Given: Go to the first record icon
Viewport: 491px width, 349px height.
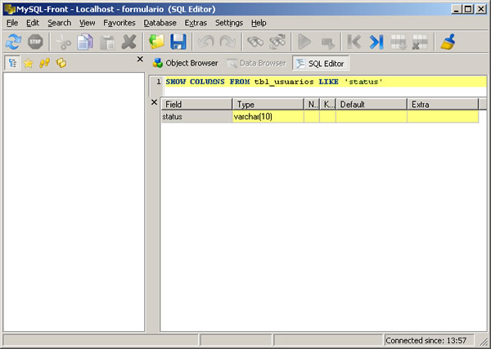Looking at the screenshot, I should [354, 42].
